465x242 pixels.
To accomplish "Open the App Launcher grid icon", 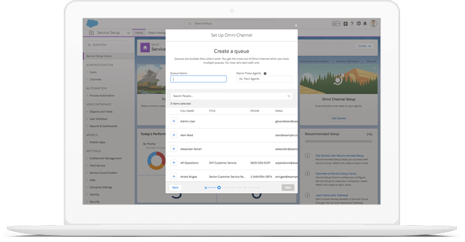I will [91, 33].
